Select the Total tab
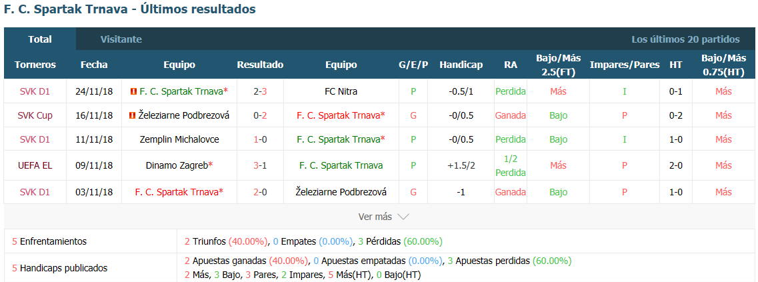This screenshot has height=282, width=758. click(x=40, y=39)
